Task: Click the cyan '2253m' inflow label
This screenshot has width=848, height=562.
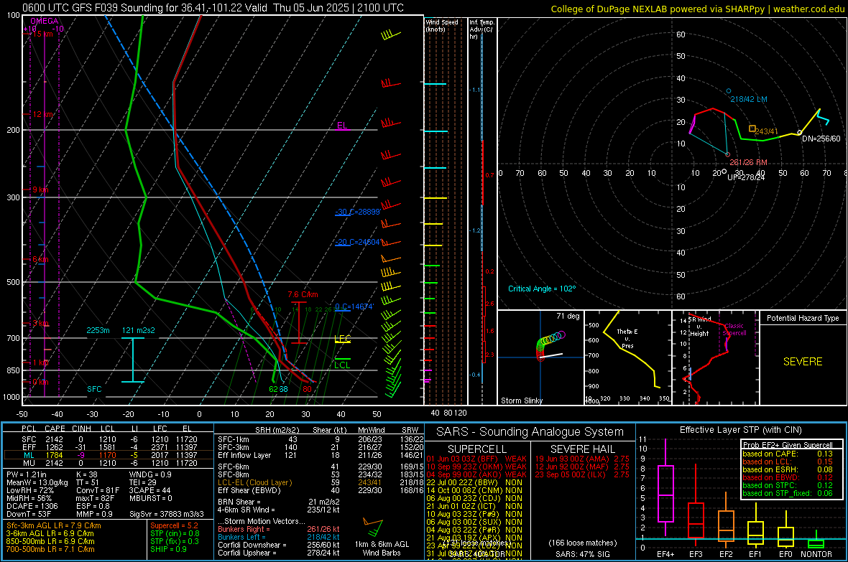Action: 98,330
